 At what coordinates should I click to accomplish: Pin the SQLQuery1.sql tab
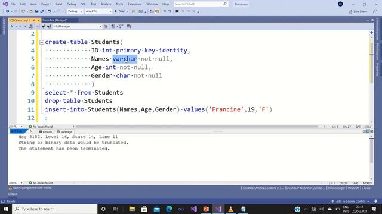[34, 20]
